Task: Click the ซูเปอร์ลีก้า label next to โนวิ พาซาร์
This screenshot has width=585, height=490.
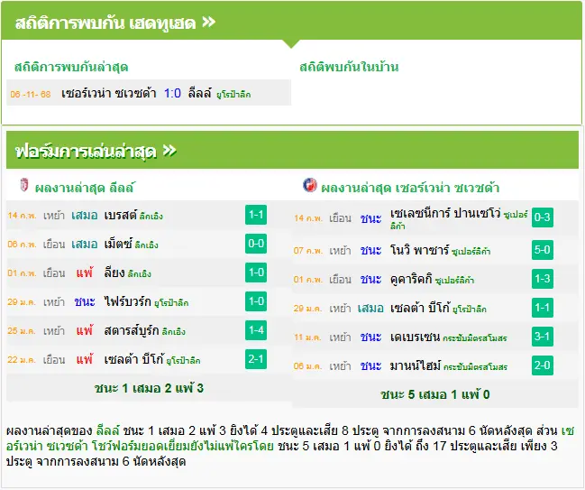Action: pos(471,252)
